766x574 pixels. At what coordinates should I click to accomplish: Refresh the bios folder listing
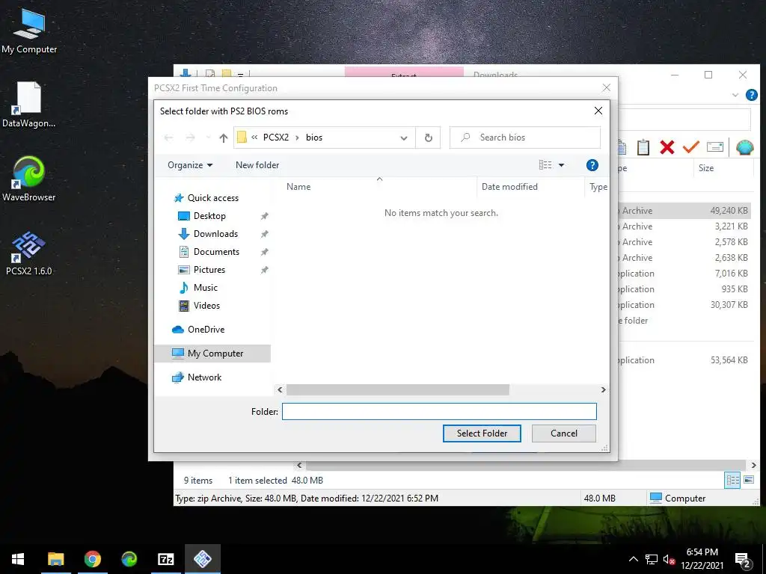click(x=429, y=138)
